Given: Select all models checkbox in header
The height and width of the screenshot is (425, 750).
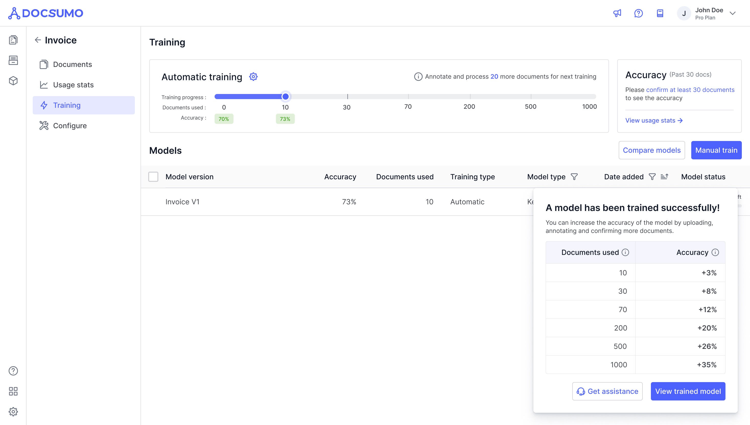Looking at the screenshot, I should click(153, 176).
